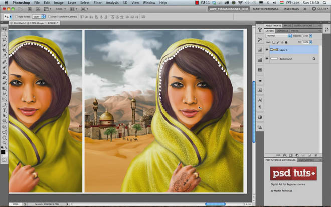
Task: Switch to the Adjustments tab
Action: 273,26
